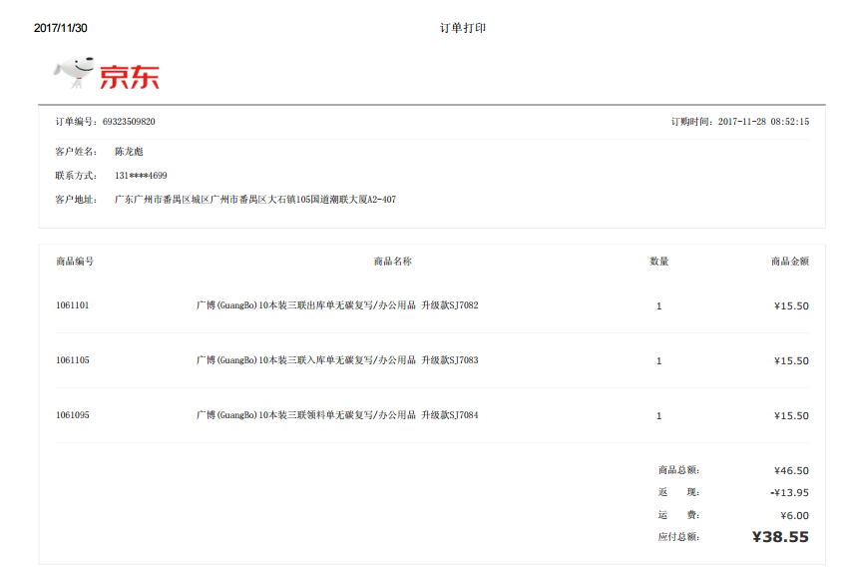Click product ID 1061101
Screen dimensions: 848x573
point(73,305)
